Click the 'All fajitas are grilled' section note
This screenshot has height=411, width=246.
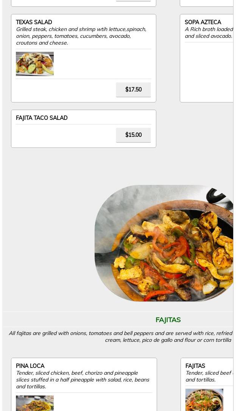121,337
